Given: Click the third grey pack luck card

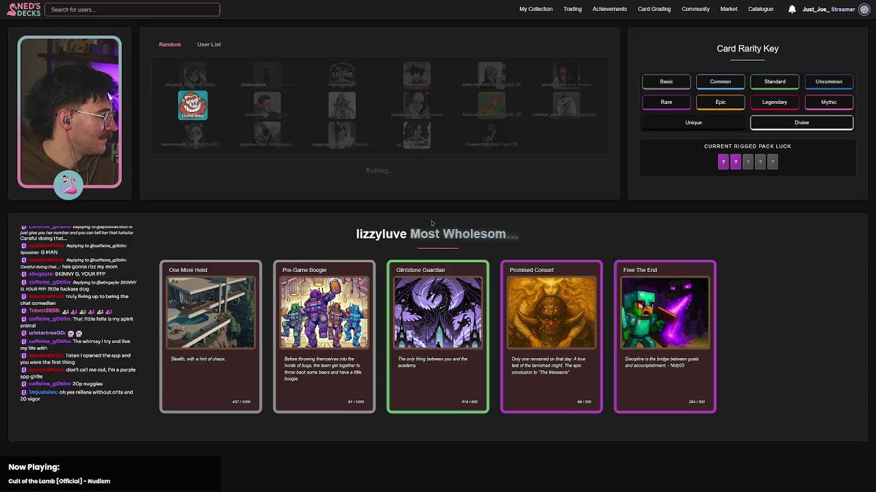Looking at the screenshot, I should (x=747, y=162).
